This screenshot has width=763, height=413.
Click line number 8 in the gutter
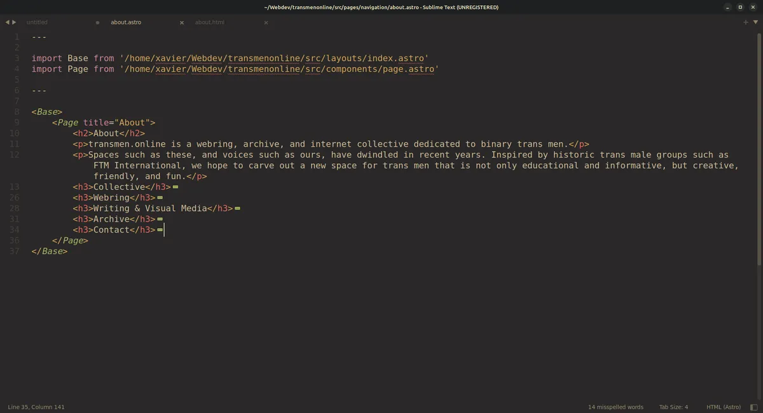click(x=17, y=112)
